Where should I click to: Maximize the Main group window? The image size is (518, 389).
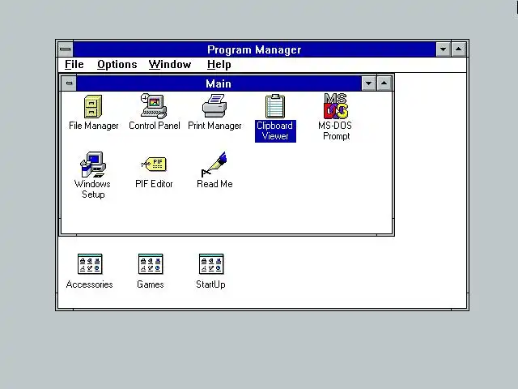[384, 83]
